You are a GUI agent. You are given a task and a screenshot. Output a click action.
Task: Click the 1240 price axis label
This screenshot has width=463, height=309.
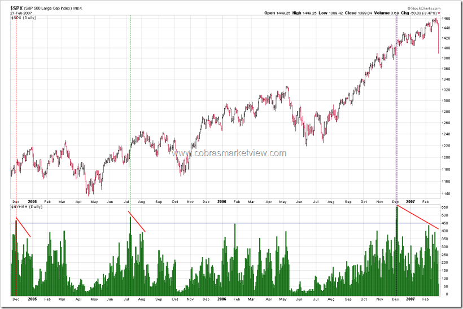click(x=446, y=134)
